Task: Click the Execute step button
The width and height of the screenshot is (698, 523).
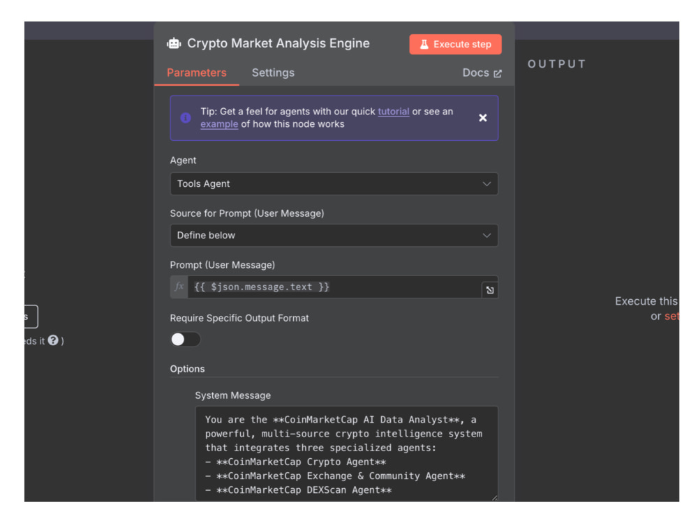Action: click(455, 45)
